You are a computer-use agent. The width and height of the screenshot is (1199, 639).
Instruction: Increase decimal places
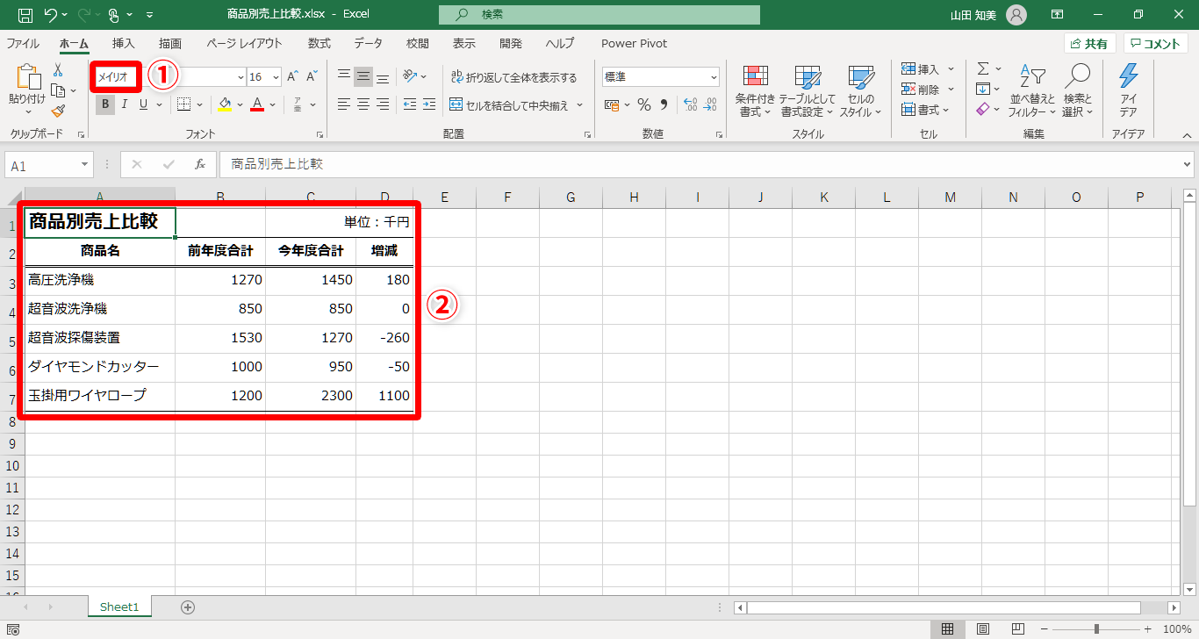[690, 105]
